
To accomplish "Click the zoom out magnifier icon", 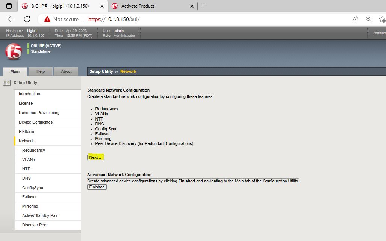I will click(369, 19).
